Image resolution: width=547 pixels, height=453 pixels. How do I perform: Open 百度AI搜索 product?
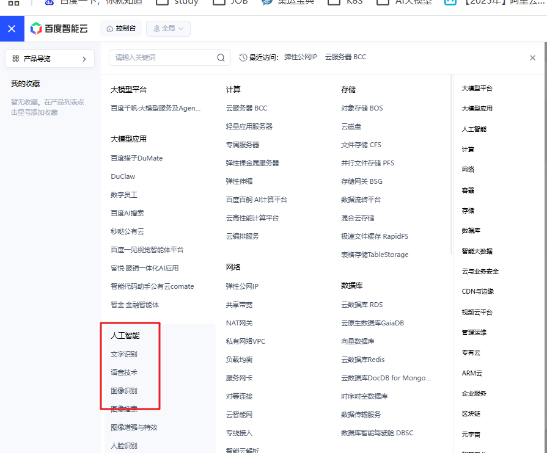(127, 213)
